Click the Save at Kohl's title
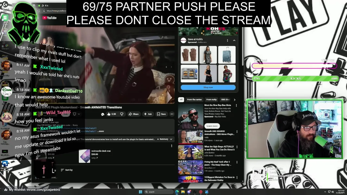 [195, 39]
